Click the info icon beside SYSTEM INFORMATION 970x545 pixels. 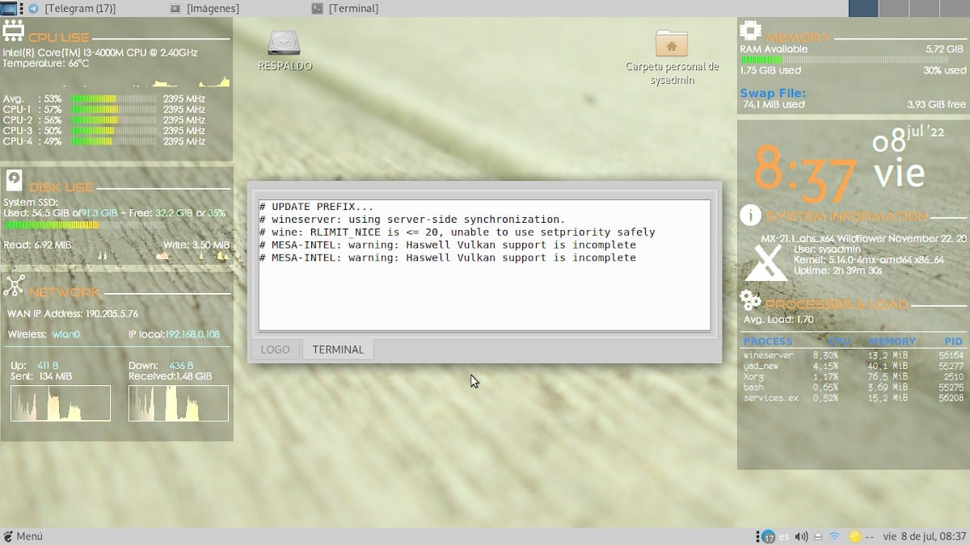(751, 215)
